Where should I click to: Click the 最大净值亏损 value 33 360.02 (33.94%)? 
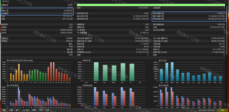pyautogui.click(x=217, y=16)
